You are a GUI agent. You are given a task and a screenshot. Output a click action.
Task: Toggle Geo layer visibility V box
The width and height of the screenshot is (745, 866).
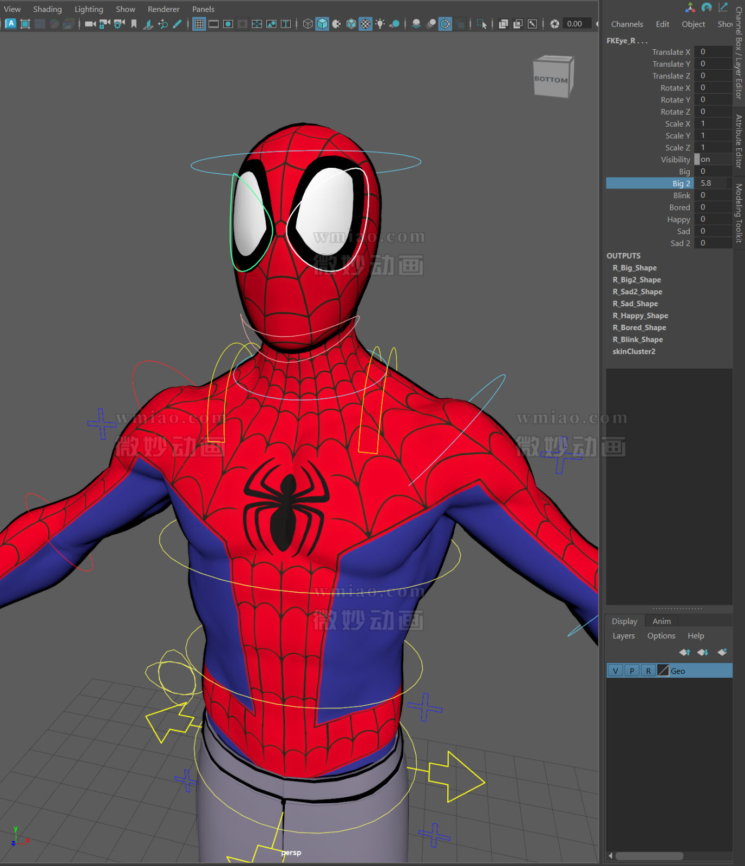615,671
